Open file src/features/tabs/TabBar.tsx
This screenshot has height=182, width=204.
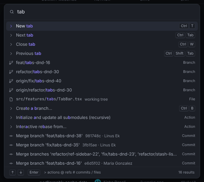point(102,99)
